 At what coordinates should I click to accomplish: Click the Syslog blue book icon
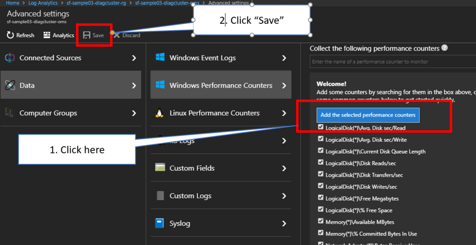(x=159, y=224)
